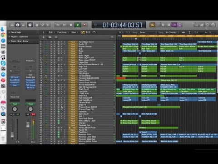This screenshot has height=164, width=218.
Task: Click the green Play button
Action: tap(78, 25)
